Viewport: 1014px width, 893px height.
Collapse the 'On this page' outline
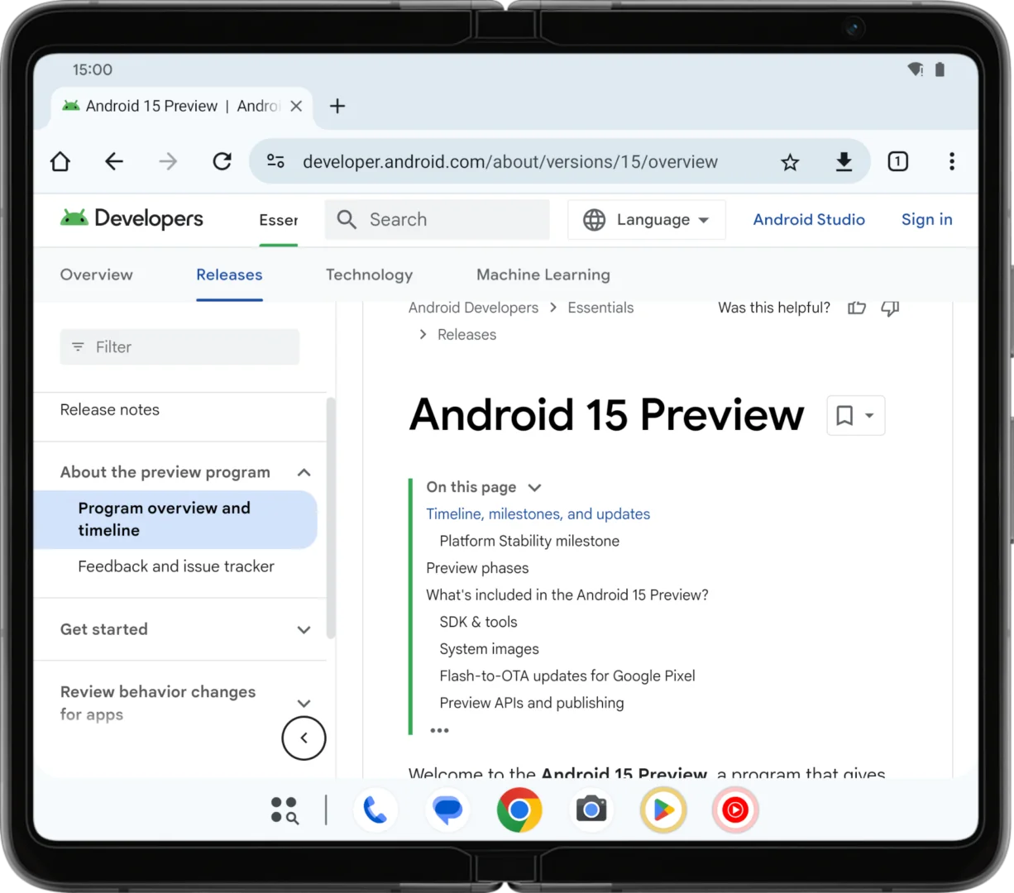point(534,487)
